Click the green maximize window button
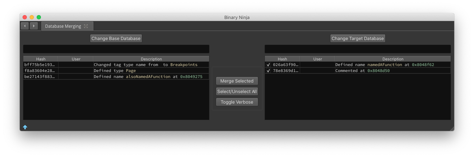The width and height of the screenshot is (474, 157). pos(39,17)
